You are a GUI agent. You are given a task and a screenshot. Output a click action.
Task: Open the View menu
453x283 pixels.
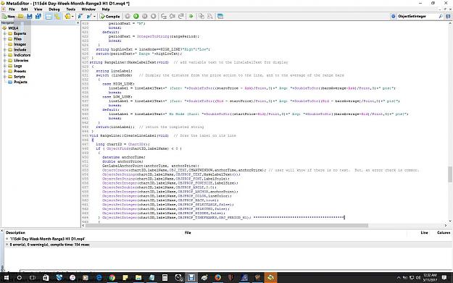pyautogui.click(x=38, y=9)
